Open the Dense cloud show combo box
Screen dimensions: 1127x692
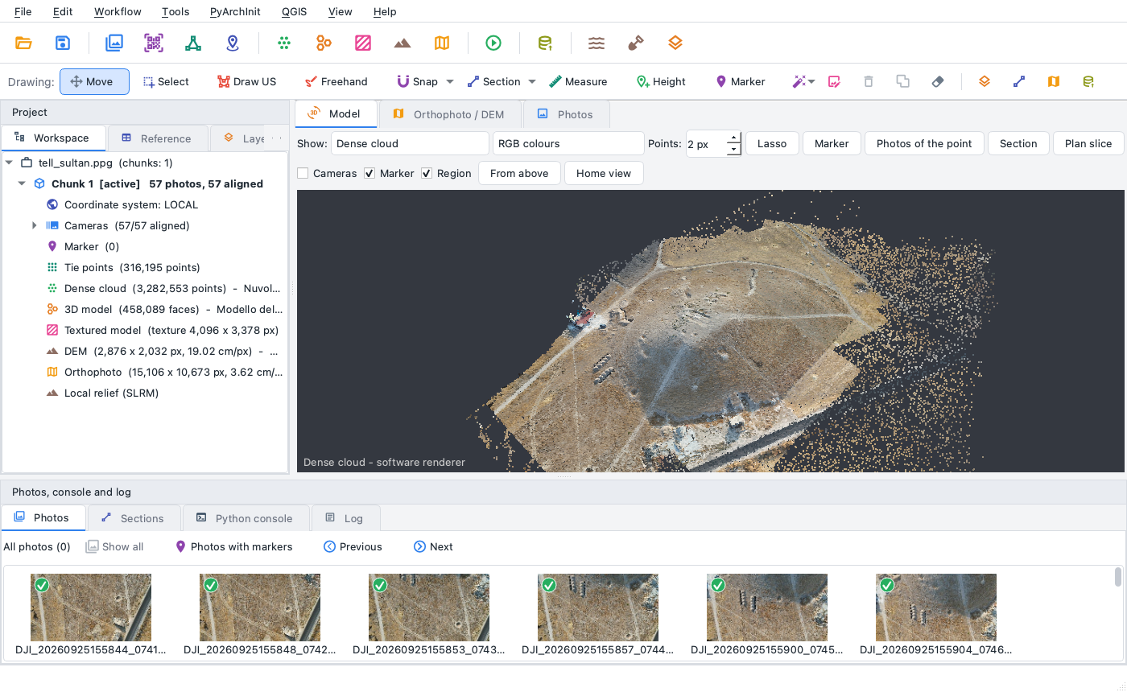(410, 143)
